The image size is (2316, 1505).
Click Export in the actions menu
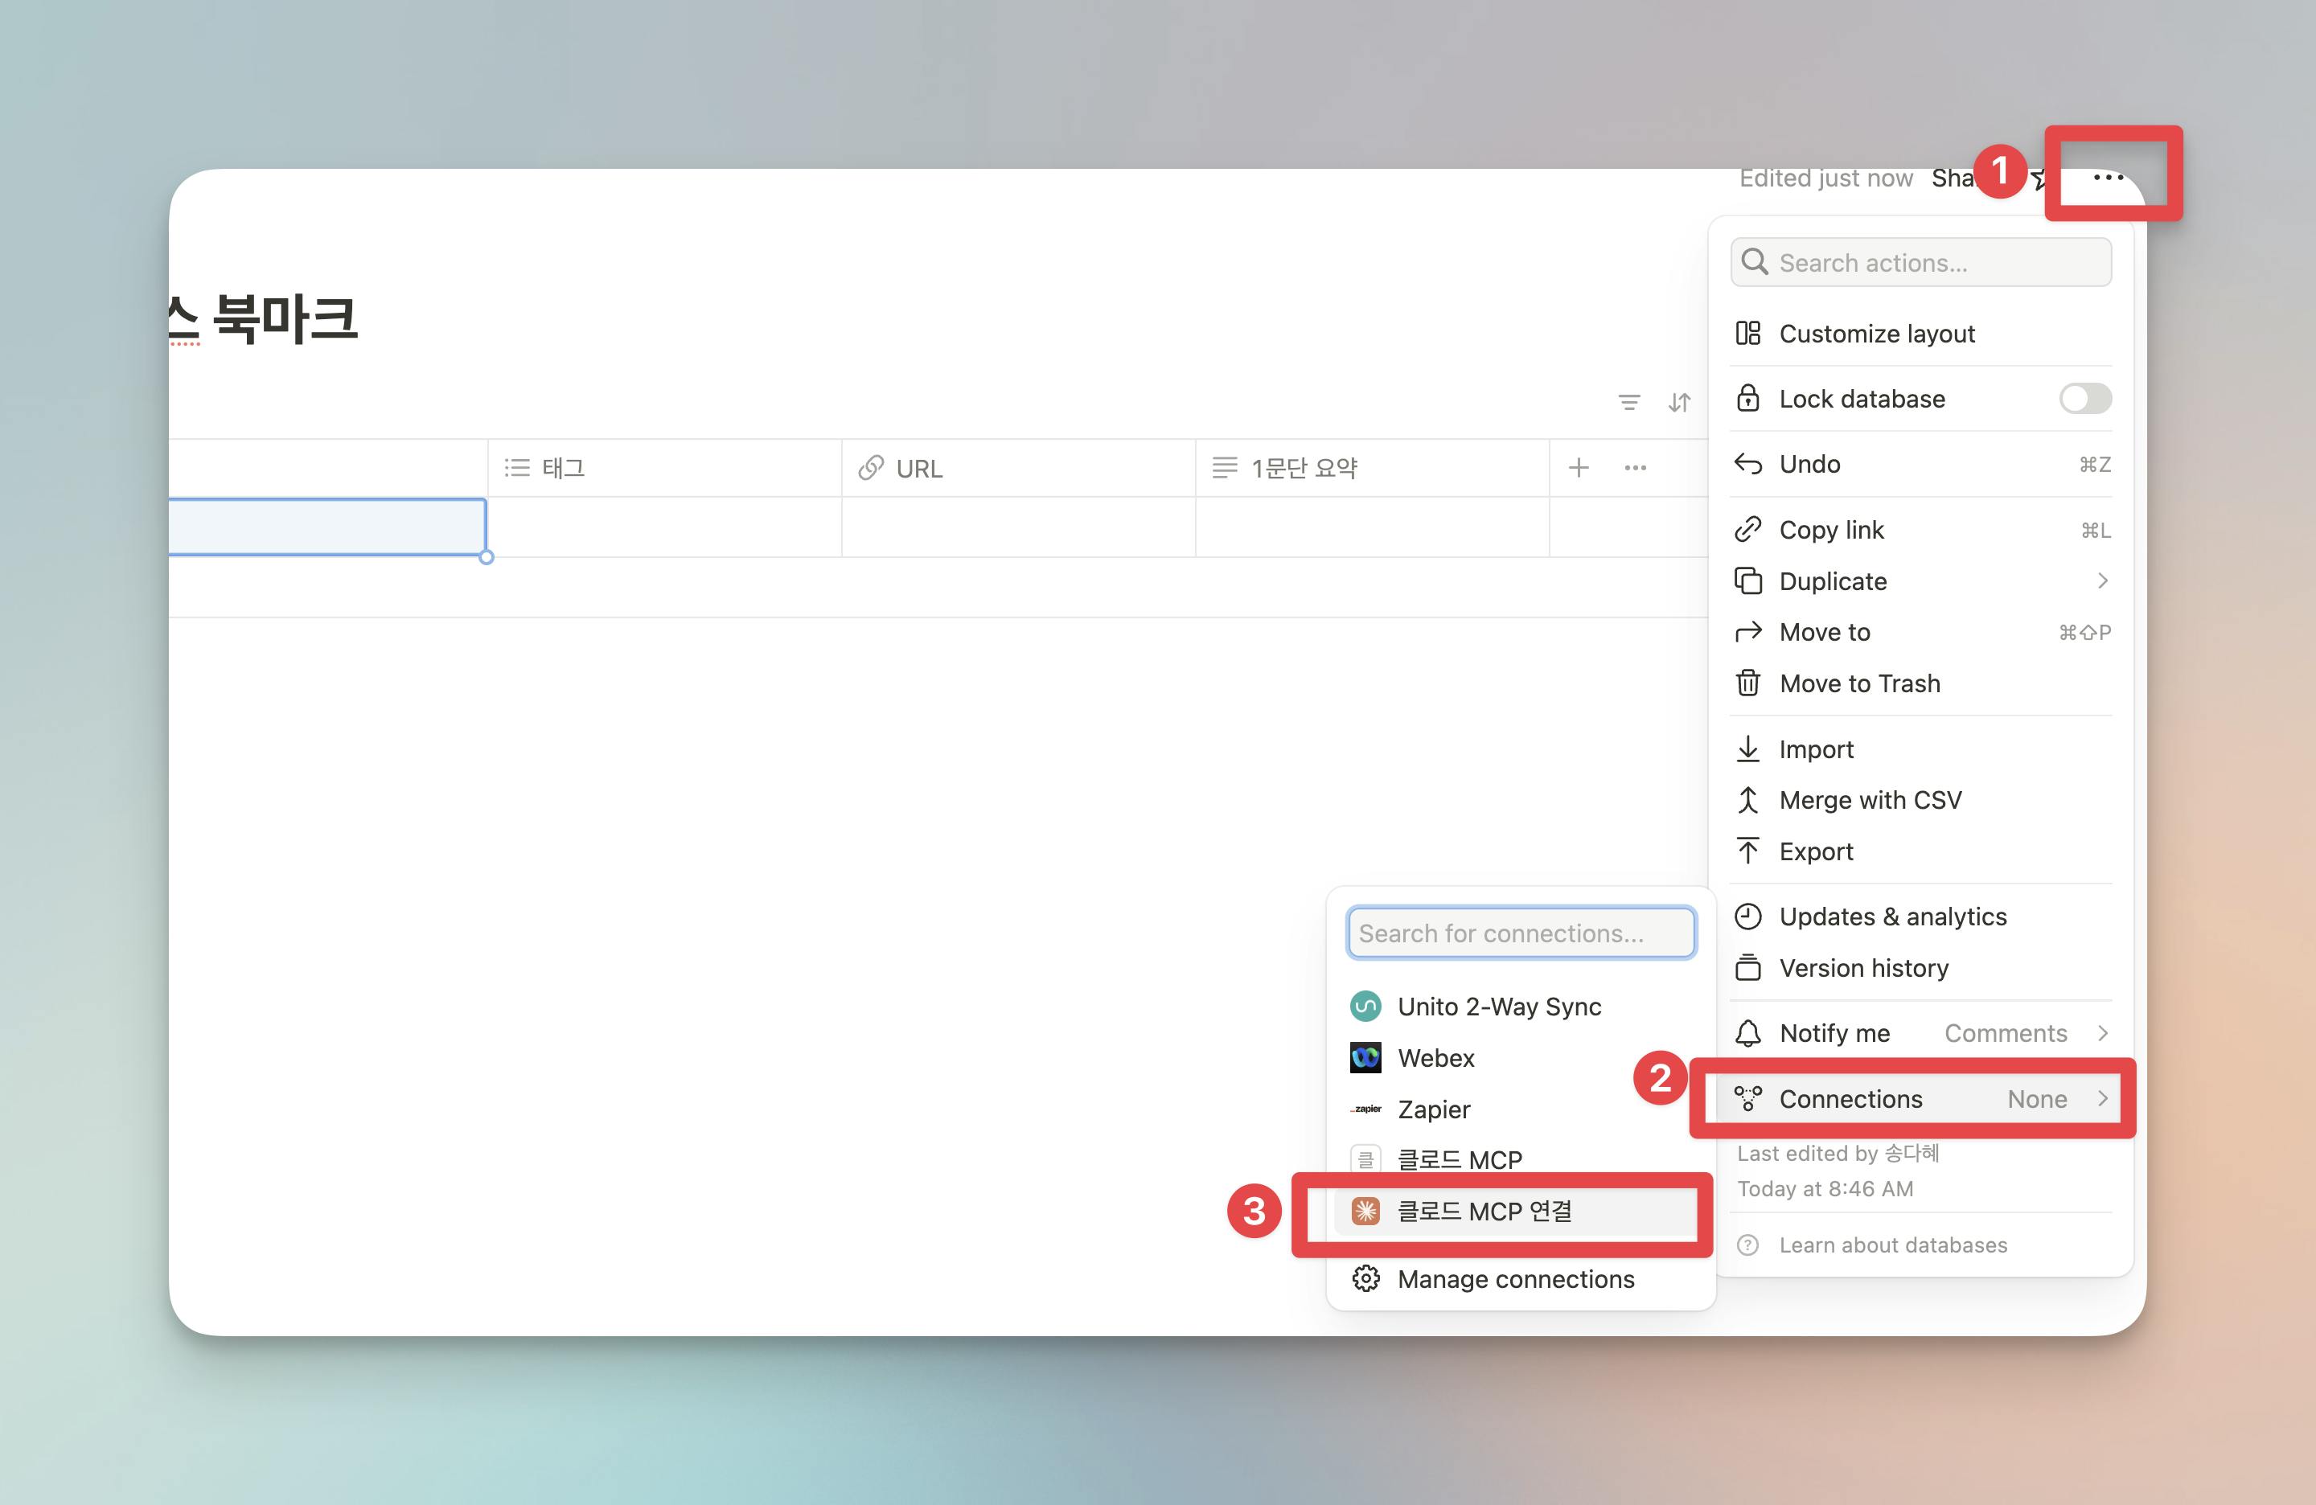click(x=1816, y=851)
